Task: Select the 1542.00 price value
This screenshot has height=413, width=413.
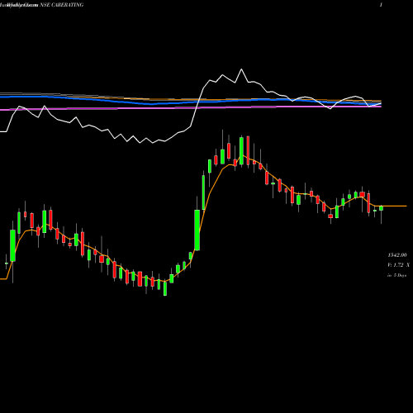Action: (397, 255)
